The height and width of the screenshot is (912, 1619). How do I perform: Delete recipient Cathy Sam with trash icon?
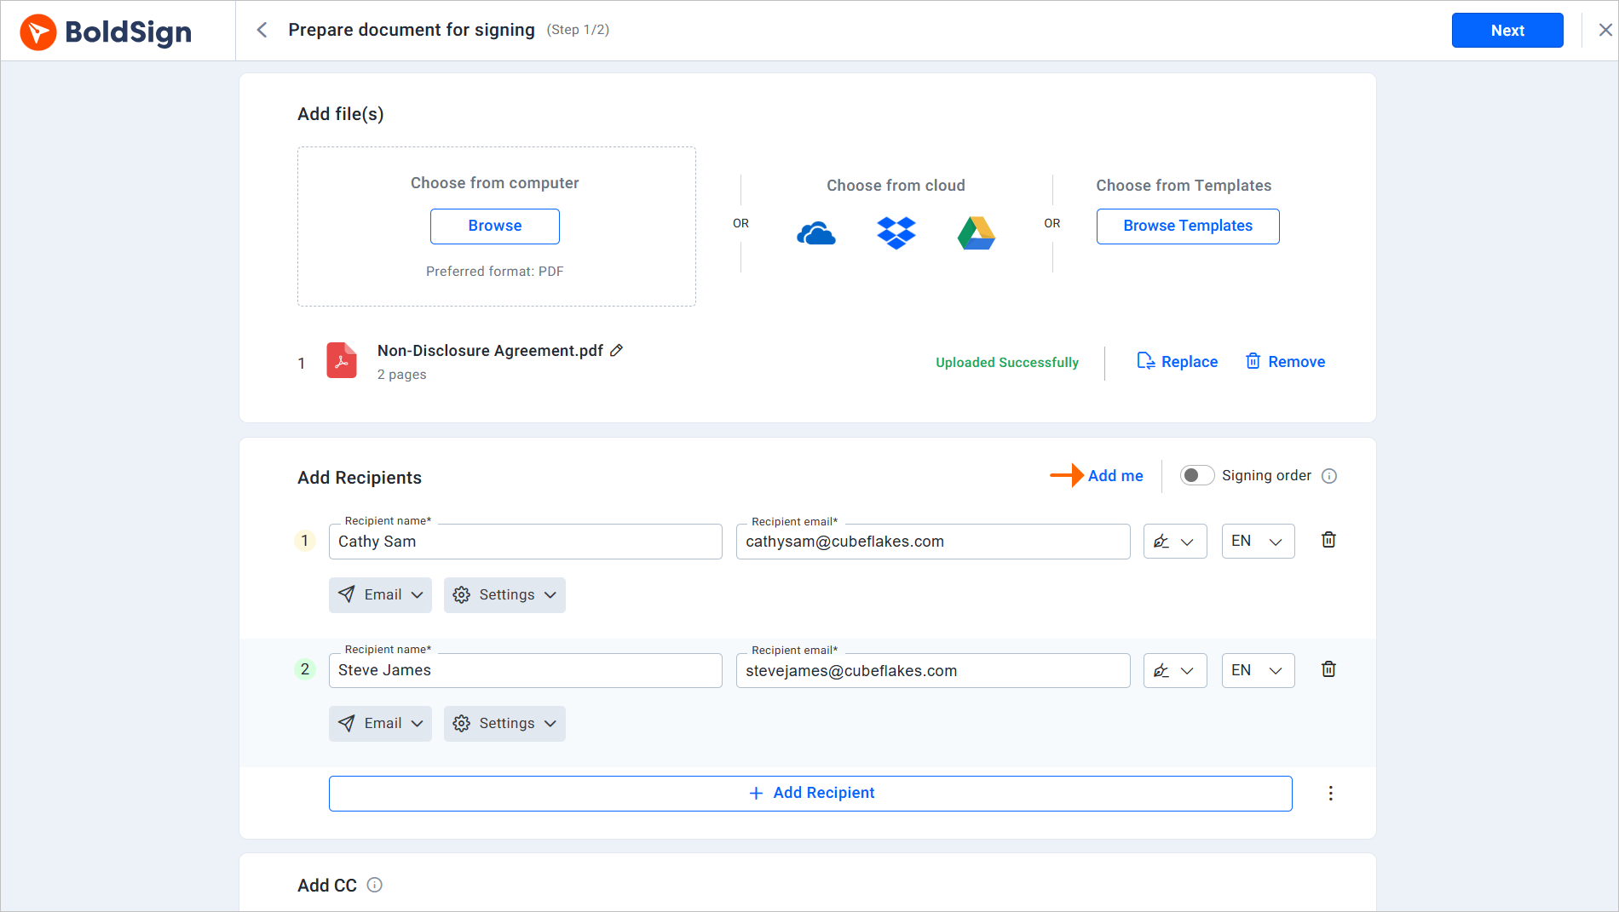tap(1328, 540)
